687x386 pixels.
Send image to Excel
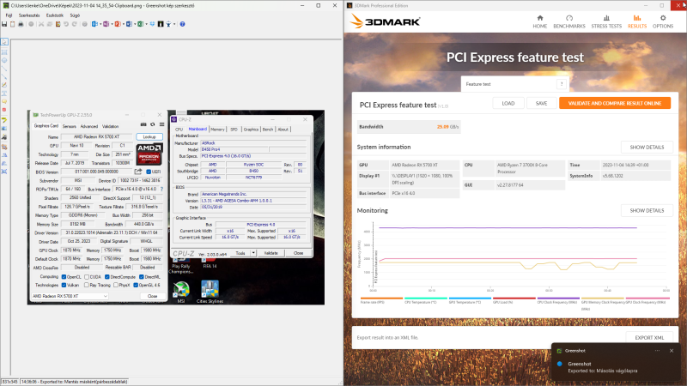click(x=140, y=24)
